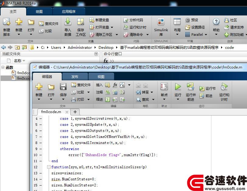This screenshot has width=247, height=191.
Task: Click the Run Section (运行节) button
Action: click(x=208, y=89)
